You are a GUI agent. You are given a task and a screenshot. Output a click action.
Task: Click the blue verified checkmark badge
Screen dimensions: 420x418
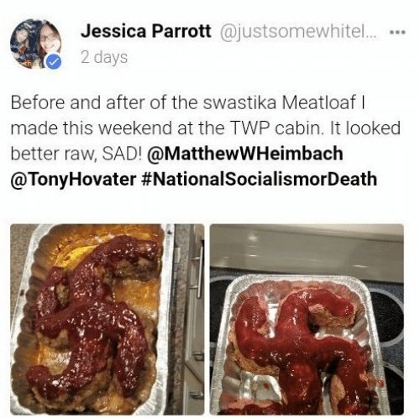[54, 62]
